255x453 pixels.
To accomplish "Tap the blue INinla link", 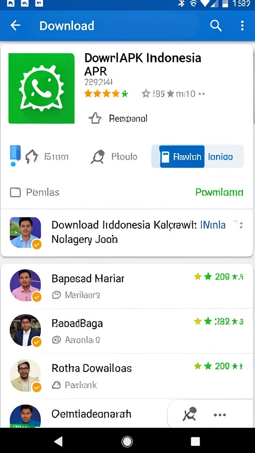I will point(213,224).
